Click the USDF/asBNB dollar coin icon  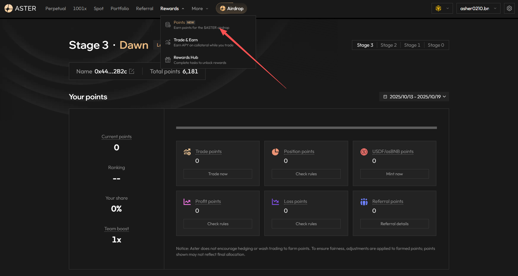364,152
